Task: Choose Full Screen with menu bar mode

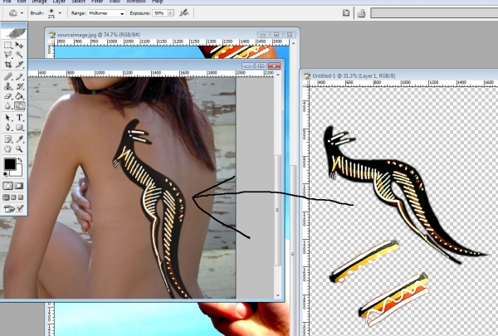Action: [x=13, y=197]
